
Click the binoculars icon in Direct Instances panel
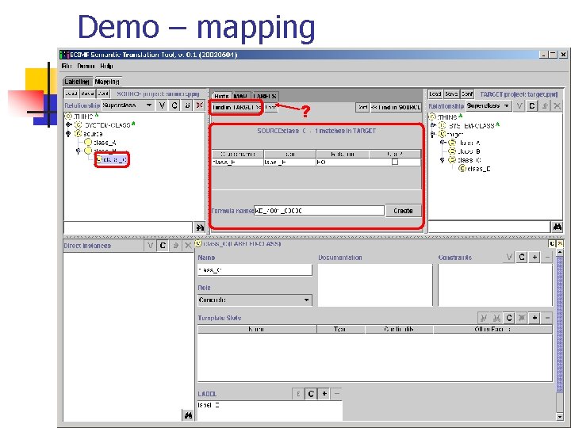188,415
